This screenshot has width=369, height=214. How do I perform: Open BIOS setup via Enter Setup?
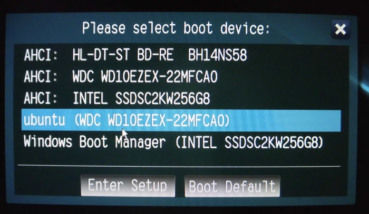[x=128, y=186]
